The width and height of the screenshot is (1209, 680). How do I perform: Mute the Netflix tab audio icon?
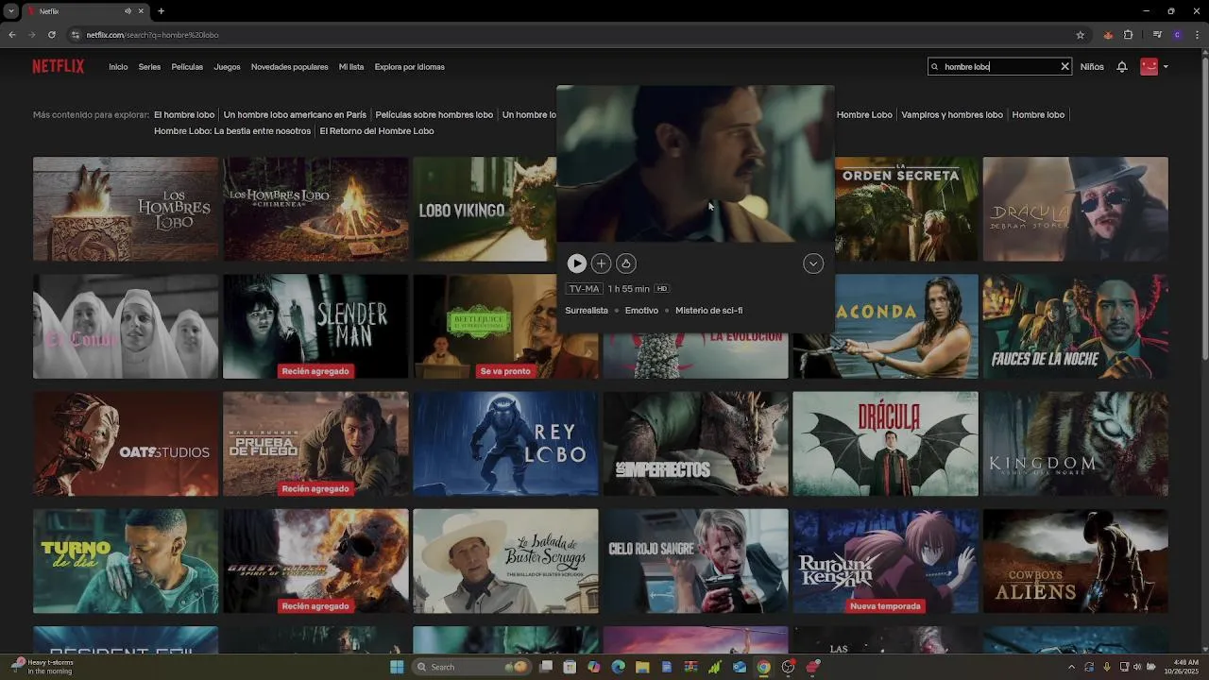click(x=128, y=11)
